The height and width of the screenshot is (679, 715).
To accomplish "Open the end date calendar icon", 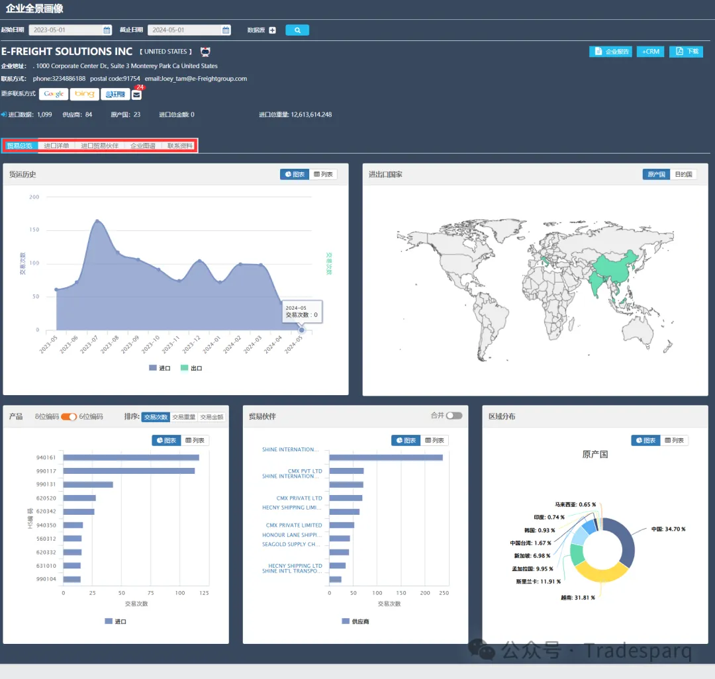I will coord(226,30).
